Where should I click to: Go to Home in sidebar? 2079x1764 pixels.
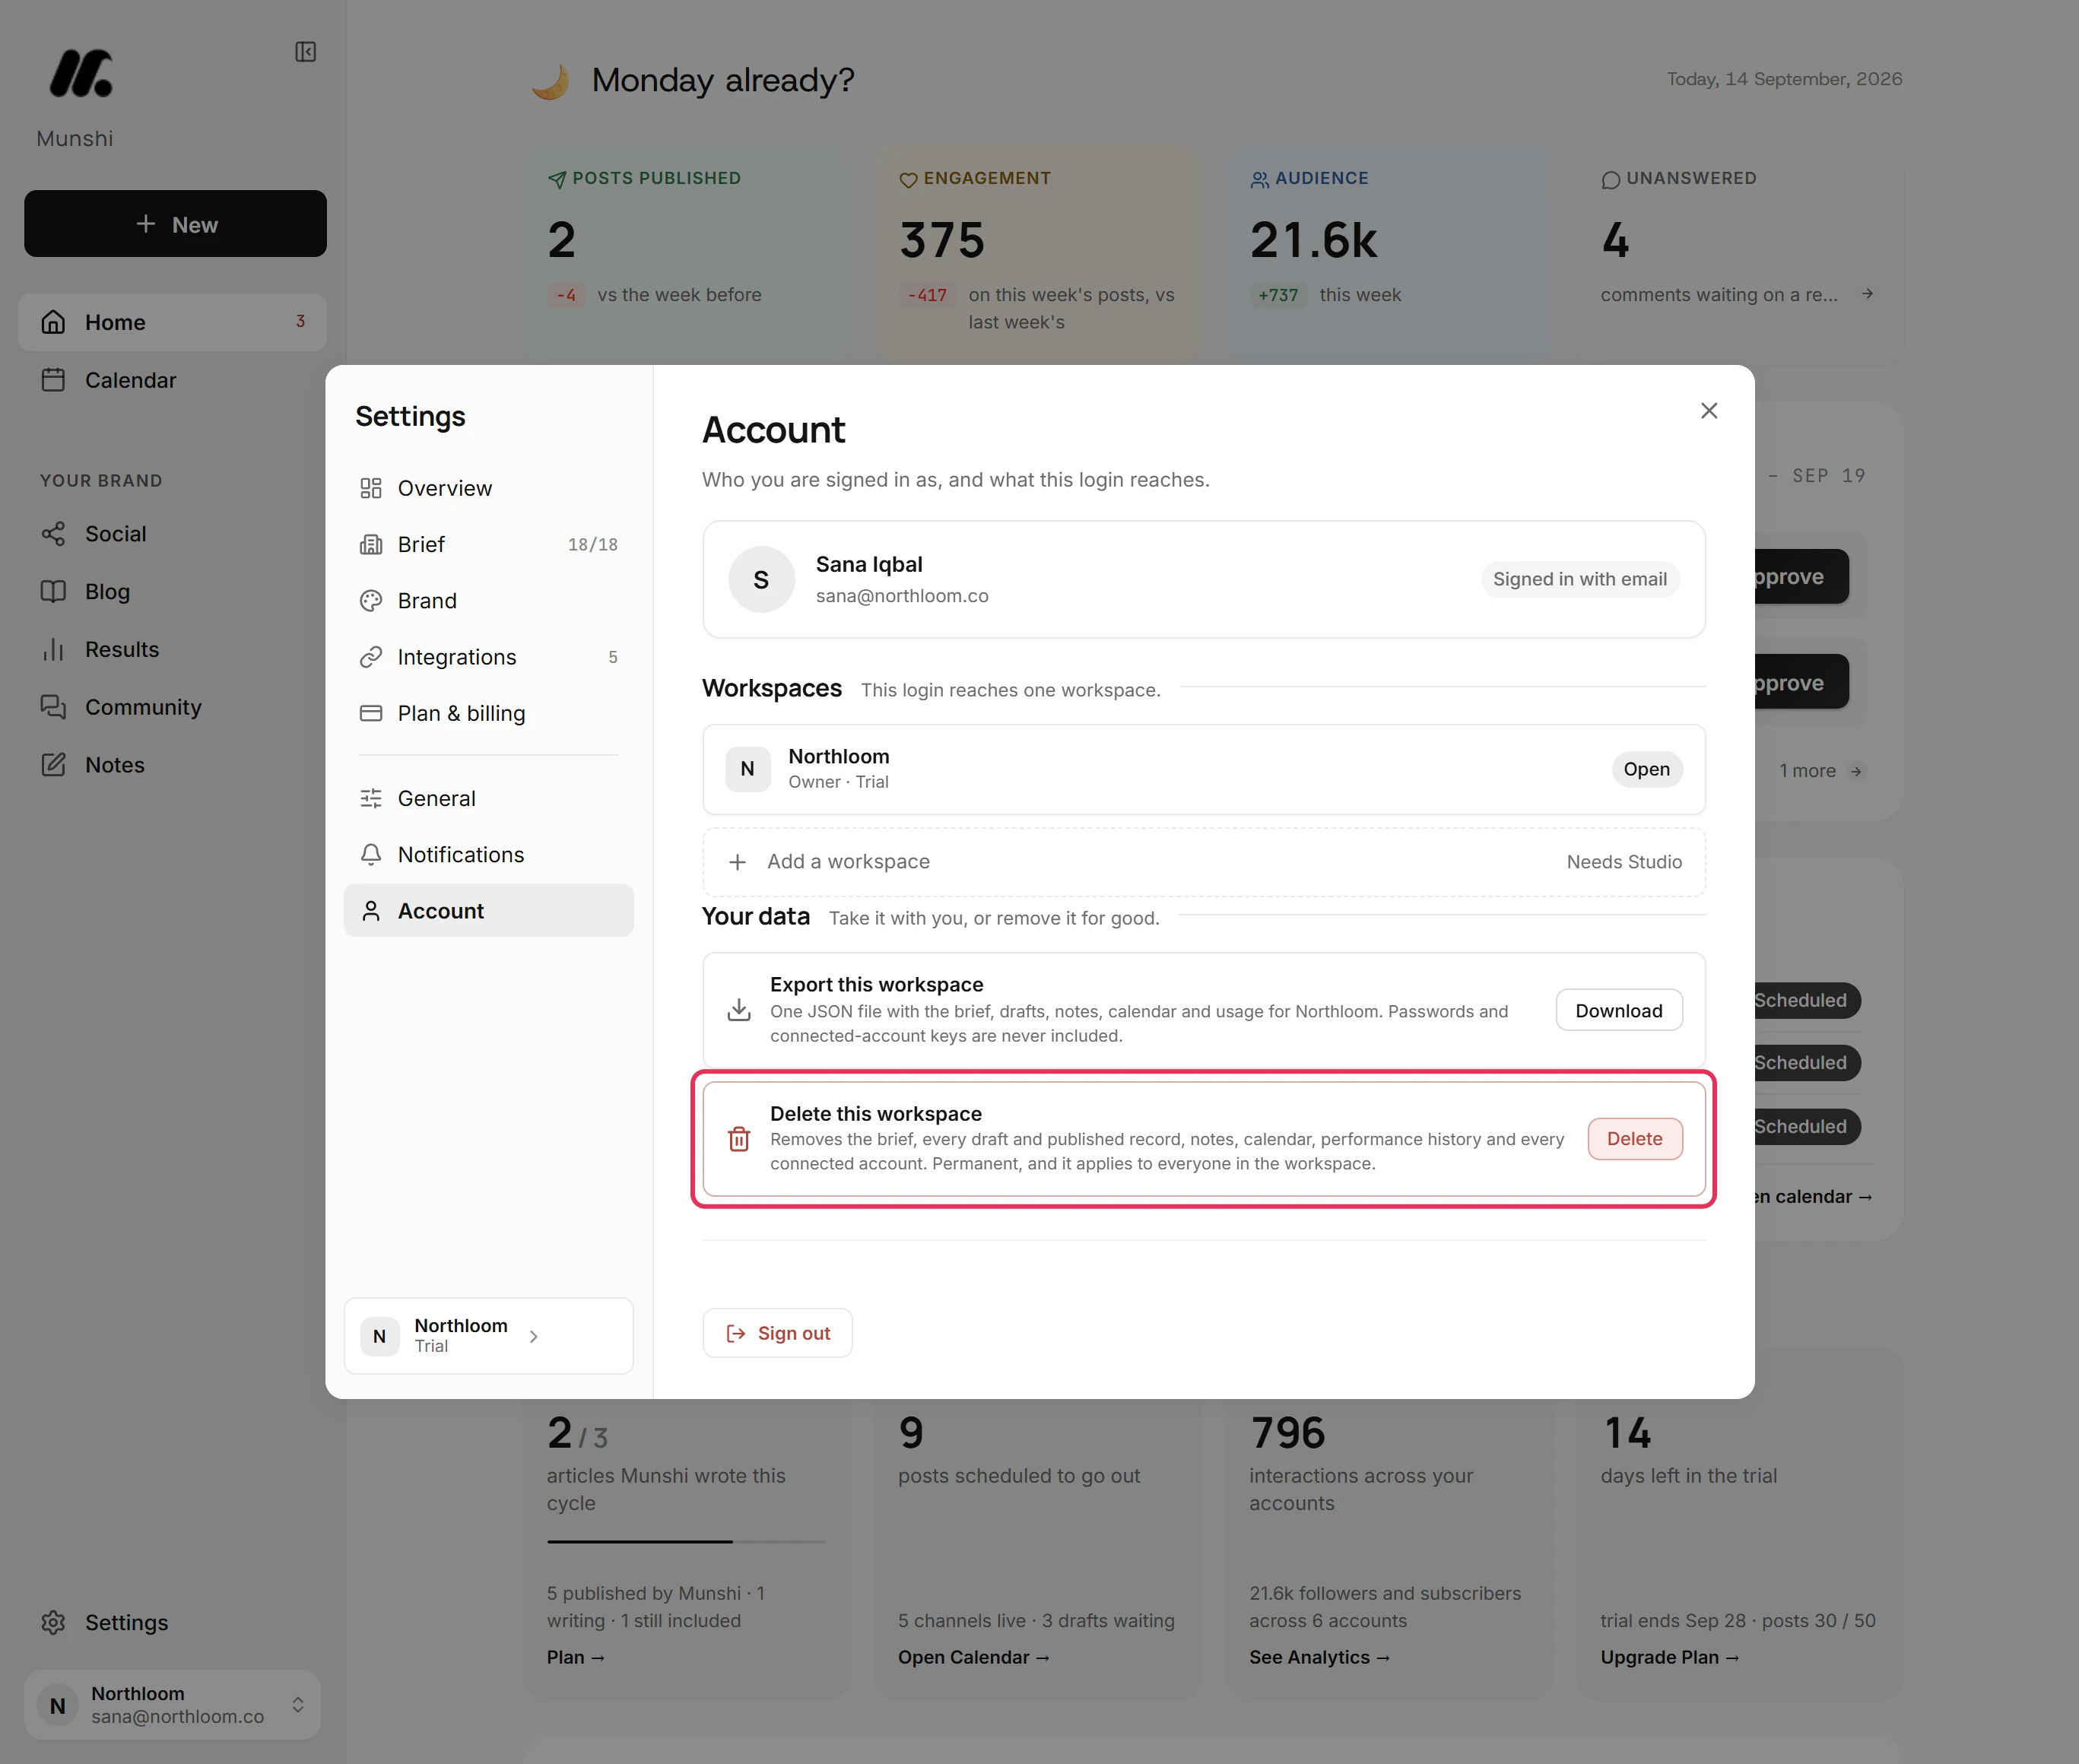(172, 322)
